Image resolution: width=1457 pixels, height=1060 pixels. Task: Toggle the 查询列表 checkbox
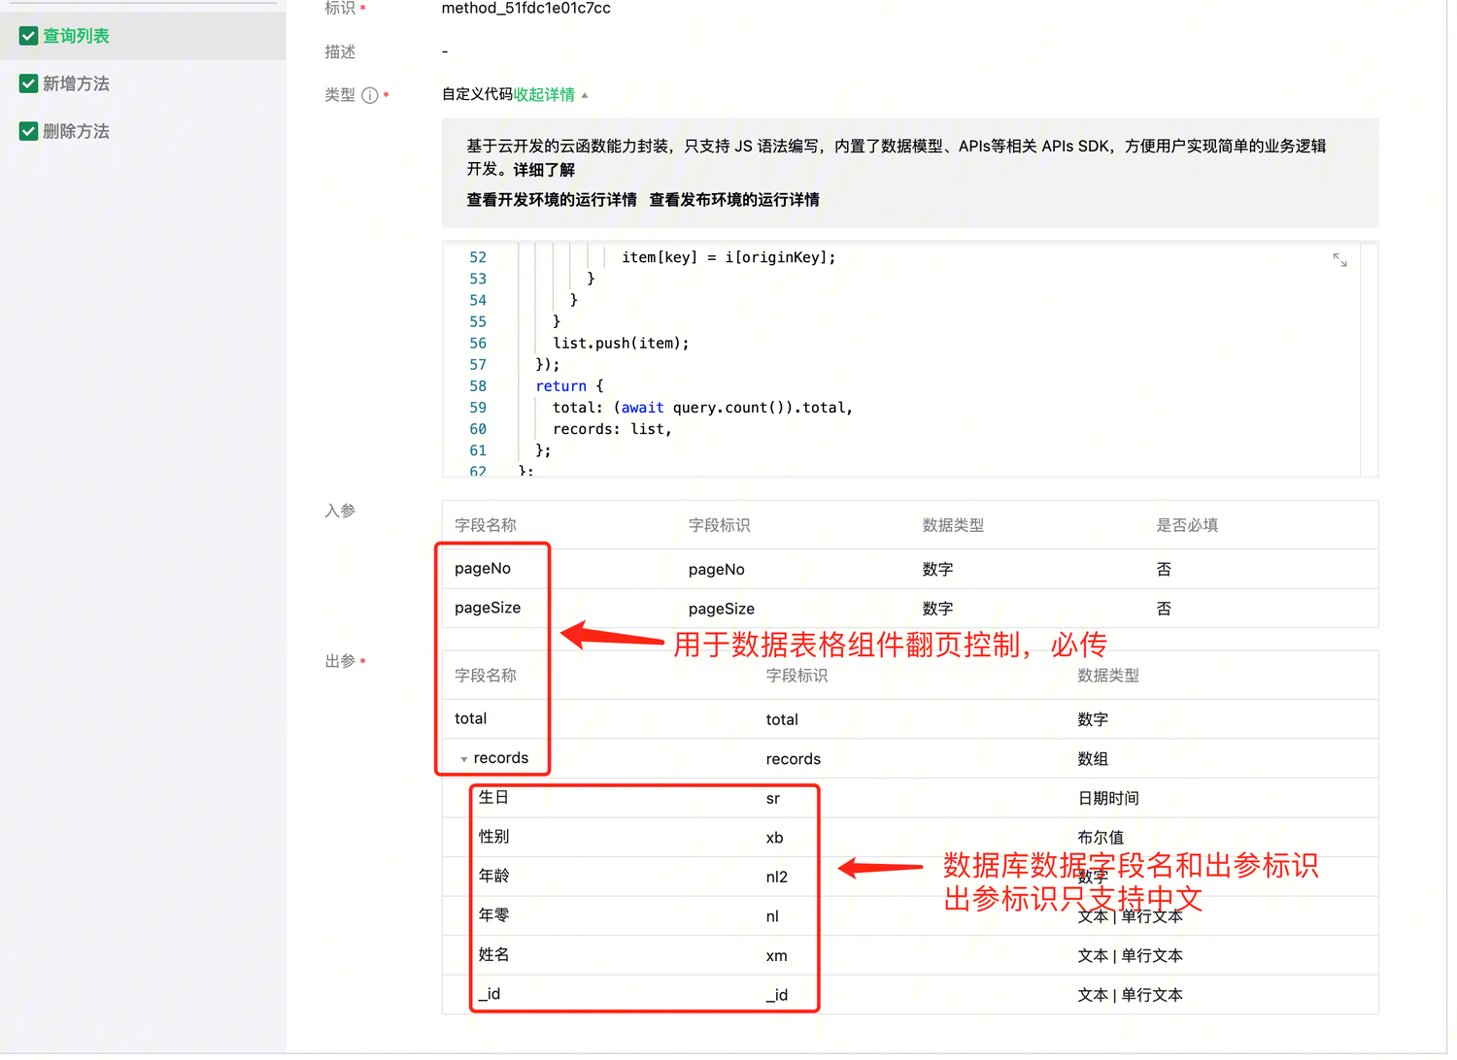29,36
